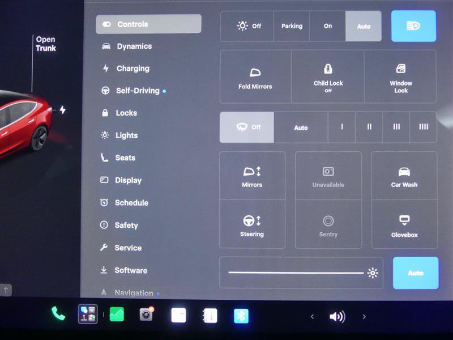Adjust Steering wheel position
Screen dimensions: 453x340
[252, 224]
